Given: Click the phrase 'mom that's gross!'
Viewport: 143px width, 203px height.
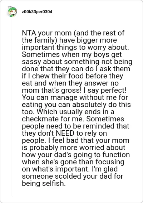Looking at the screenshot, I should click(x=51, y=90).
